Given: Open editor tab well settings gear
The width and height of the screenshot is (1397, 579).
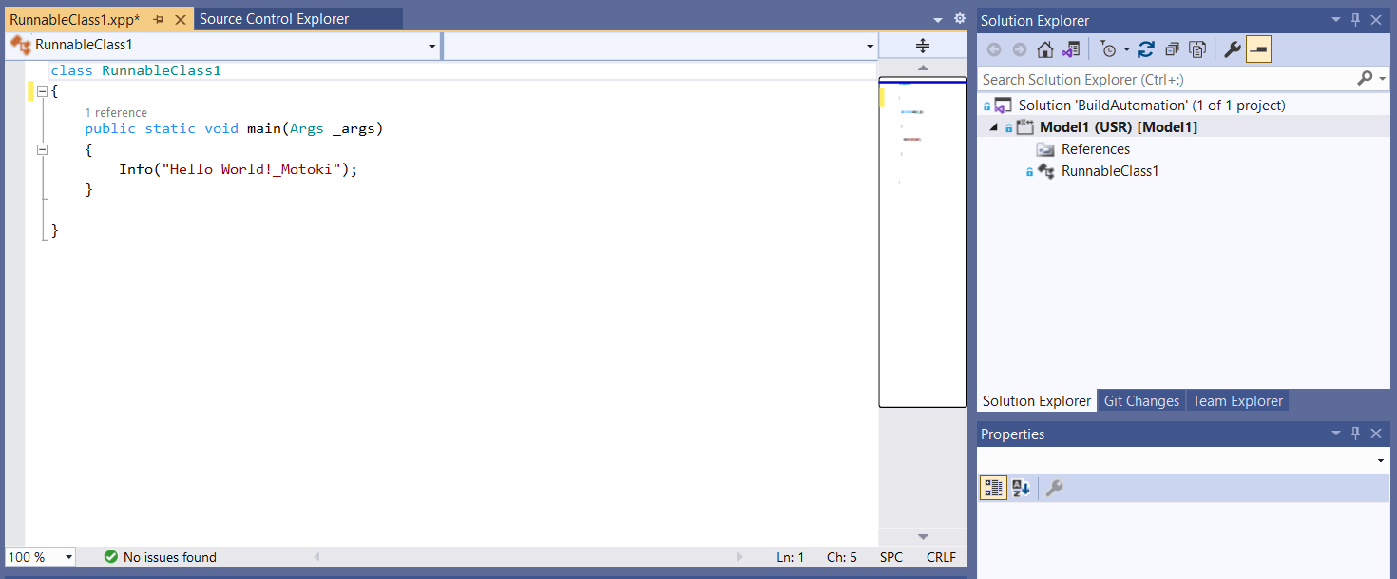Looking at the screenshot, I should (x=959, y=19).
